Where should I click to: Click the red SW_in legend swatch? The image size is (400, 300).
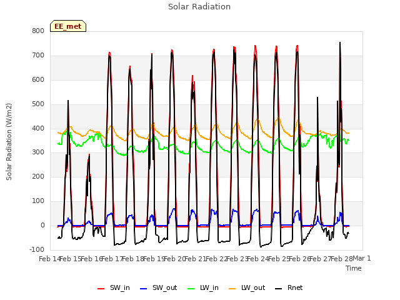click(x=101, y=289)
